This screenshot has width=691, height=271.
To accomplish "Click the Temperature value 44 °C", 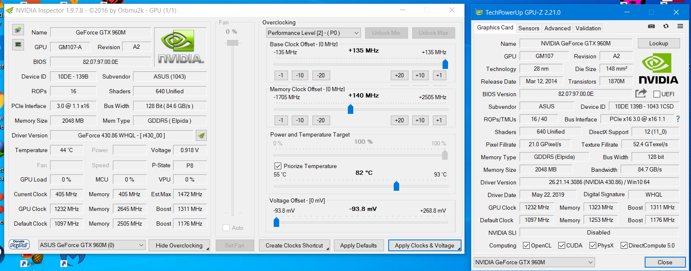I will click(67, 150).
